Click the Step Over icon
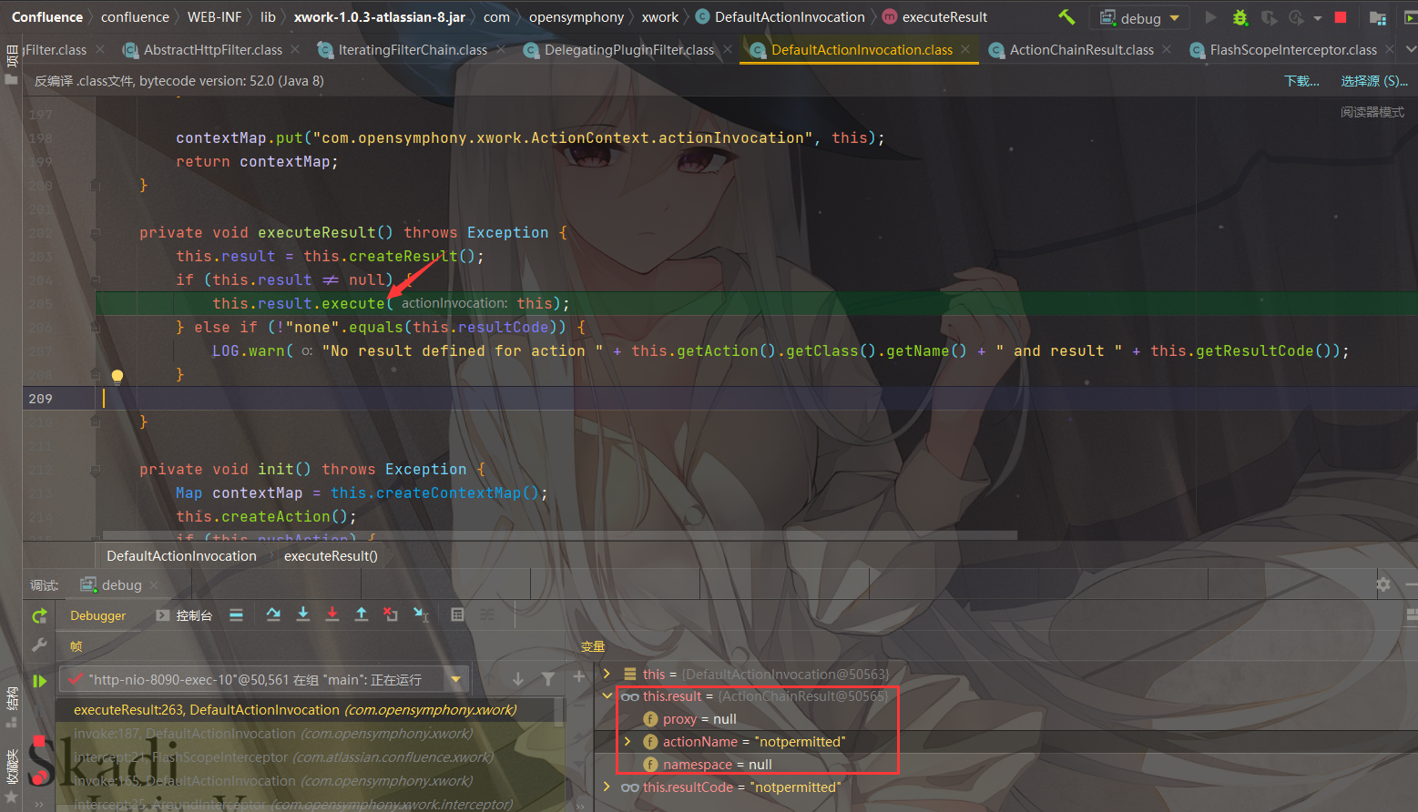The width and height of the screenshot is (1418, 812). pos(273,614)
